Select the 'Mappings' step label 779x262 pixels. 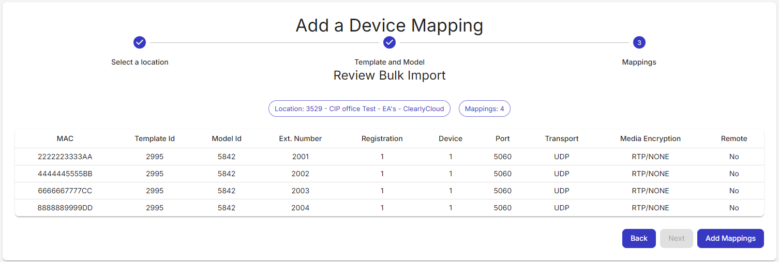coord(639,62)
